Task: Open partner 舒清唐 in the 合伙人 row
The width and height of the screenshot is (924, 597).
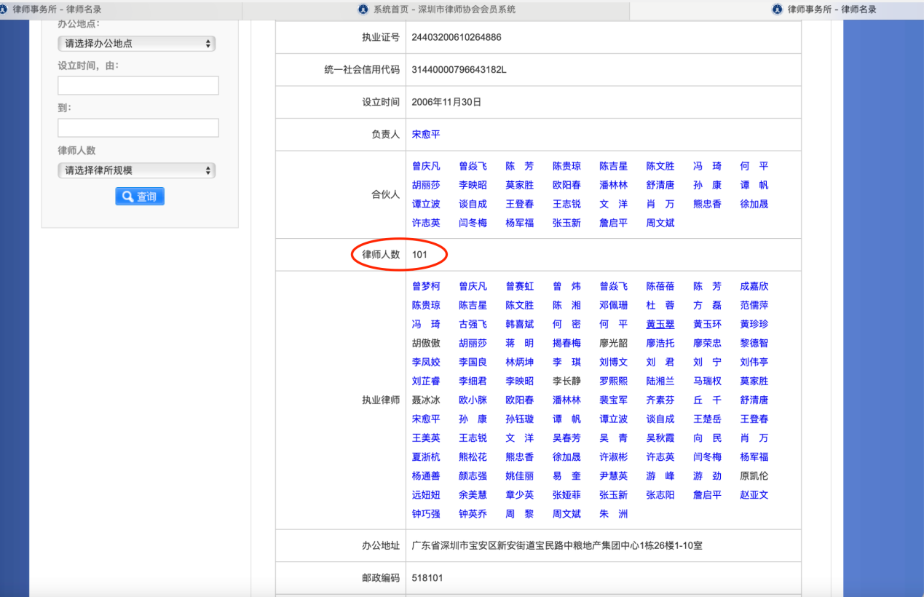Action: point(660,185)
